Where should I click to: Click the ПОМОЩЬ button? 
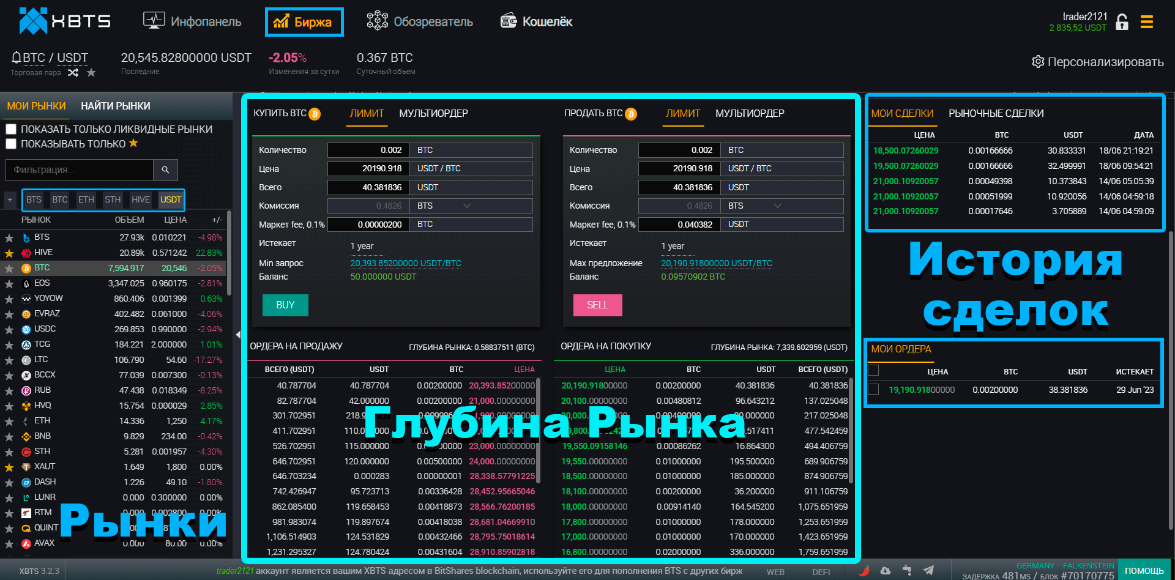click(x=1146, y=570)
